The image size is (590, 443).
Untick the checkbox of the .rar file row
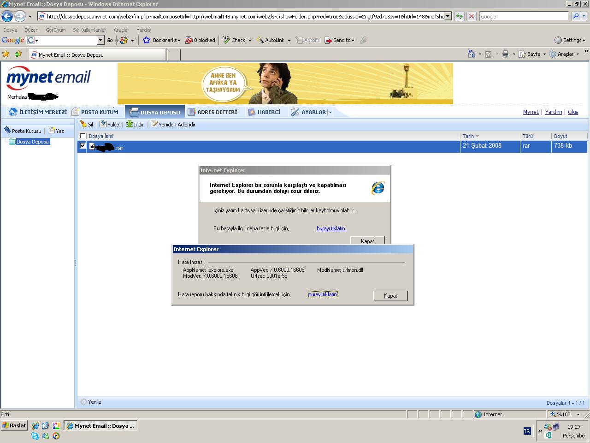click(83, 146)
